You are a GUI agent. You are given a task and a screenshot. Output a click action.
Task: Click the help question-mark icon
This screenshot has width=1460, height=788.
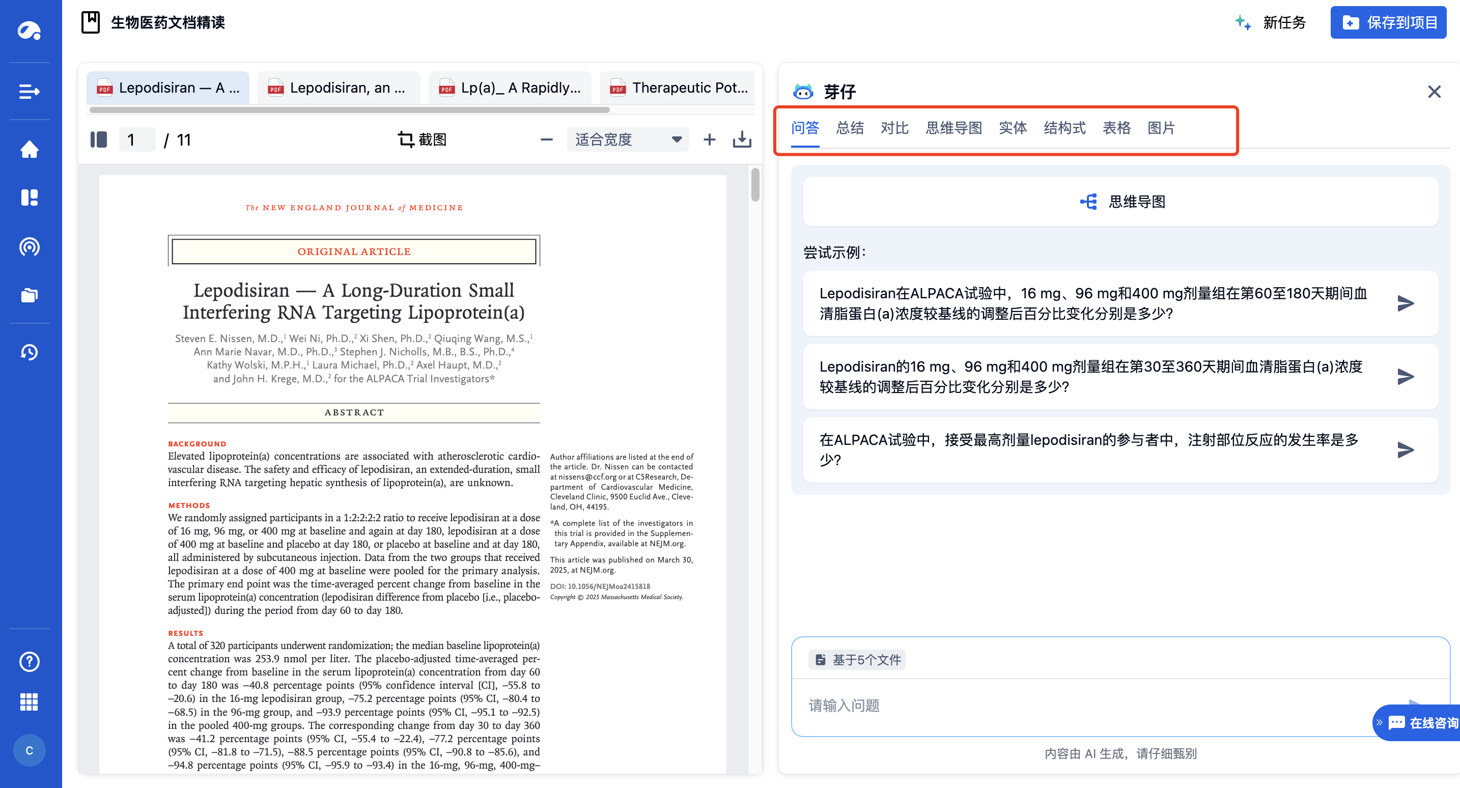click(29, 662)
